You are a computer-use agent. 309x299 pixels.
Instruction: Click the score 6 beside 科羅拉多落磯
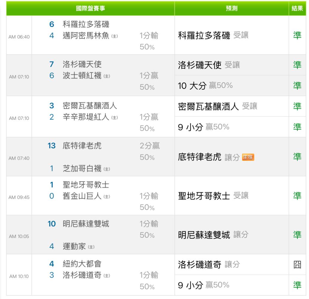click(x=52, y=24)
